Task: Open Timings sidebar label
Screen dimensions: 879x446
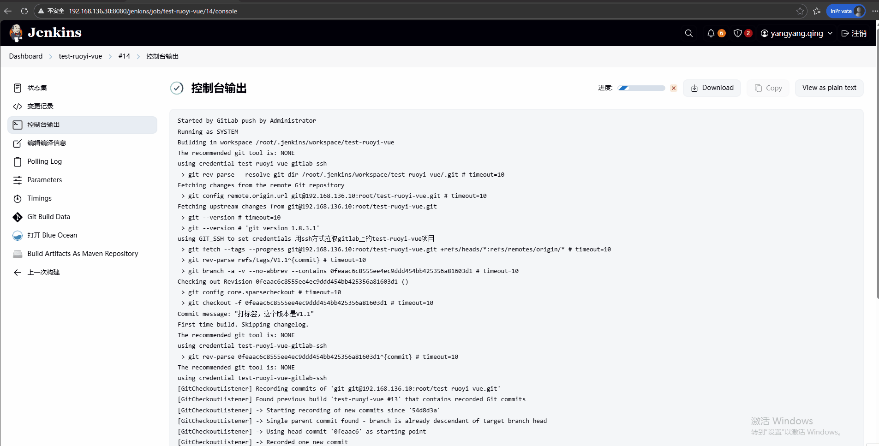Action: [x=39, y=198]
